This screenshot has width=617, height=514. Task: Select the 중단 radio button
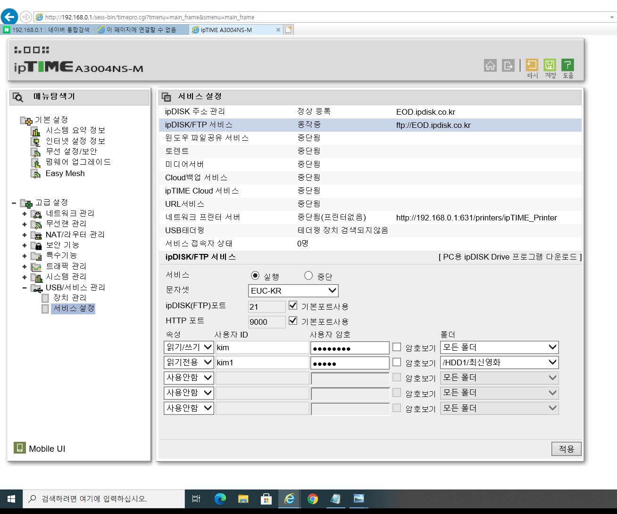(x=308, y=275)
